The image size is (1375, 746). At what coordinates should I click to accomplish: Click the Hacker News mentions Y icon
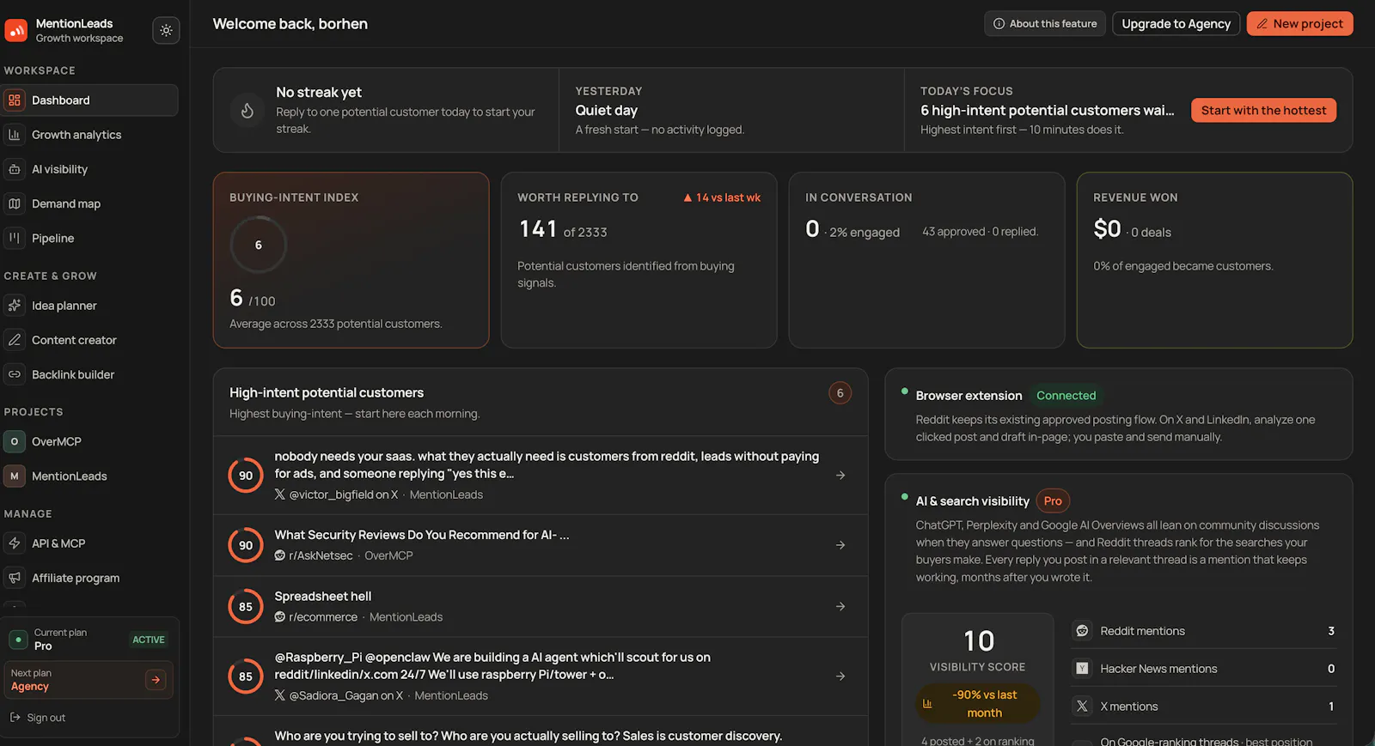pyautogui.click(x=1083, y=669)
